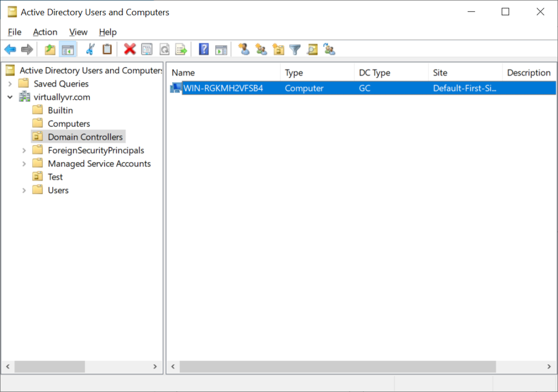This screenshot has height=392, width=558.
Task: Go up one level with folder icon
Action: pos(50,50)
